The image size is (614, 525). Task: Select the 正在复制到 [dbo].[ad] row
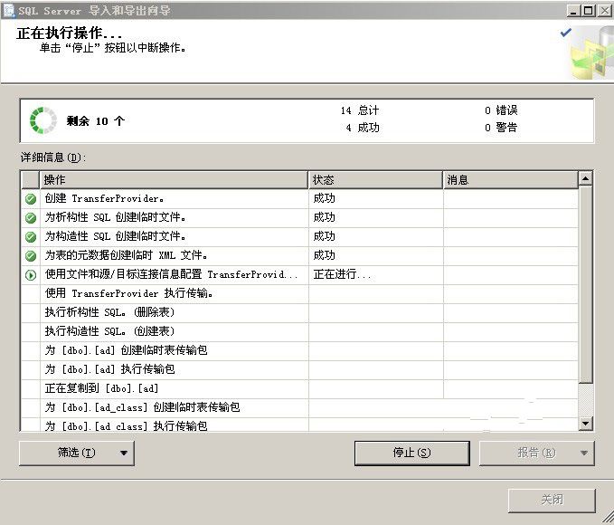(x=172, y=388)
